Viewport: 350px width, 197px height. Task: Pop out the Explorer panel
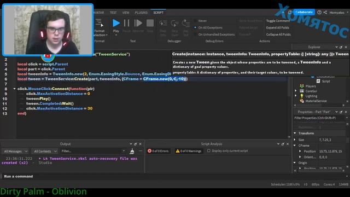point(341,47)
